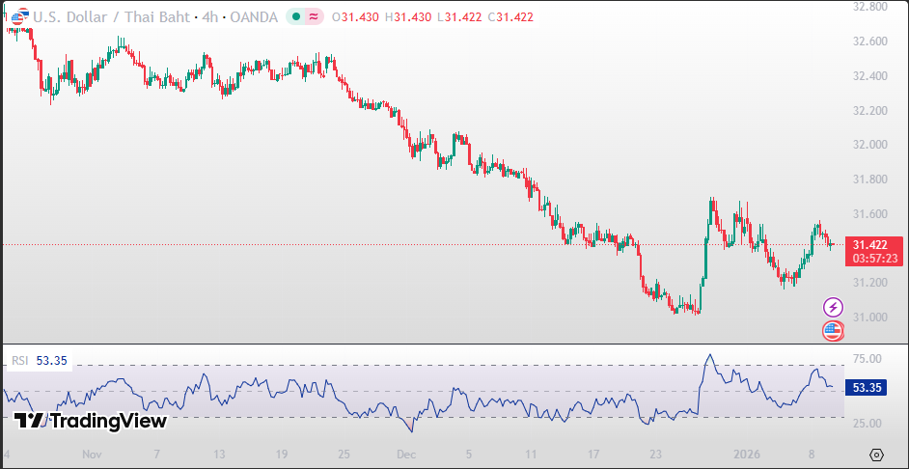Click the 75.00 RSI scale level
This screenshot has height=469, width=909.
click(868, 359)
